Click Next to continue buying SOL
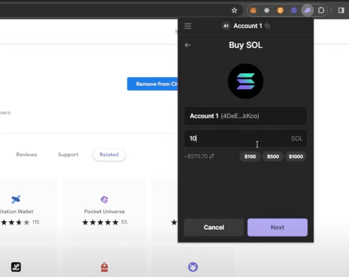 pos(277,227)
